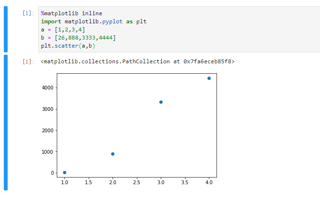Image resolution: width=320 pixels, height=208 pixels.
Task: Place cursor on import matplotlib.pyplot line
Action: point(93,21)
